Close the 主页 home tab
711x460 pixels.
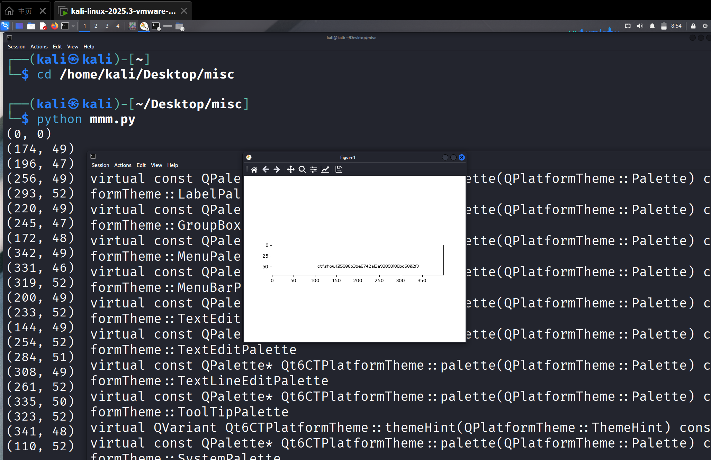pyautogui.click(x=43, y=11)
